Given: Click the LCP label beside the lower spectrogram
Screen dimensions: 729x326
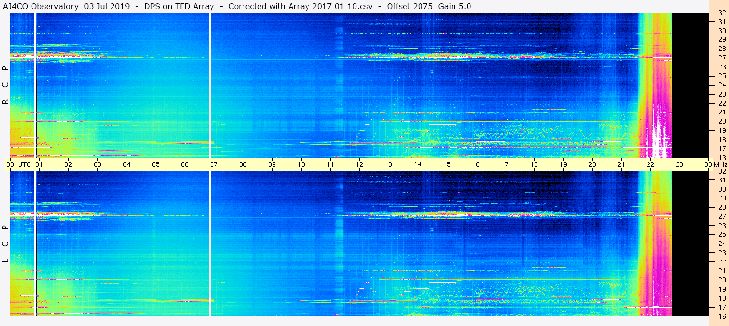Looking at the screenshot, I should (x=5, y=244).
